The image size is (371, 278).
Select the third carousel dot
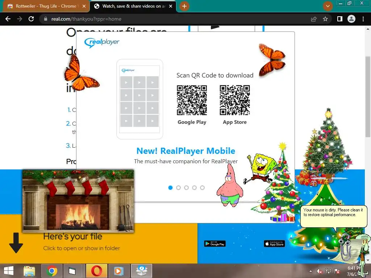tap(187, 188)
